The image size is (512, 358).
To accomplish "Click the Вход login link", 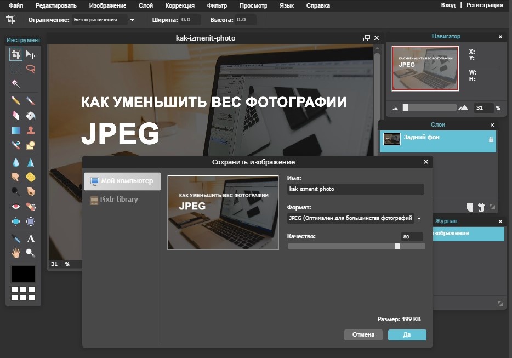I will tap(448, 5).
